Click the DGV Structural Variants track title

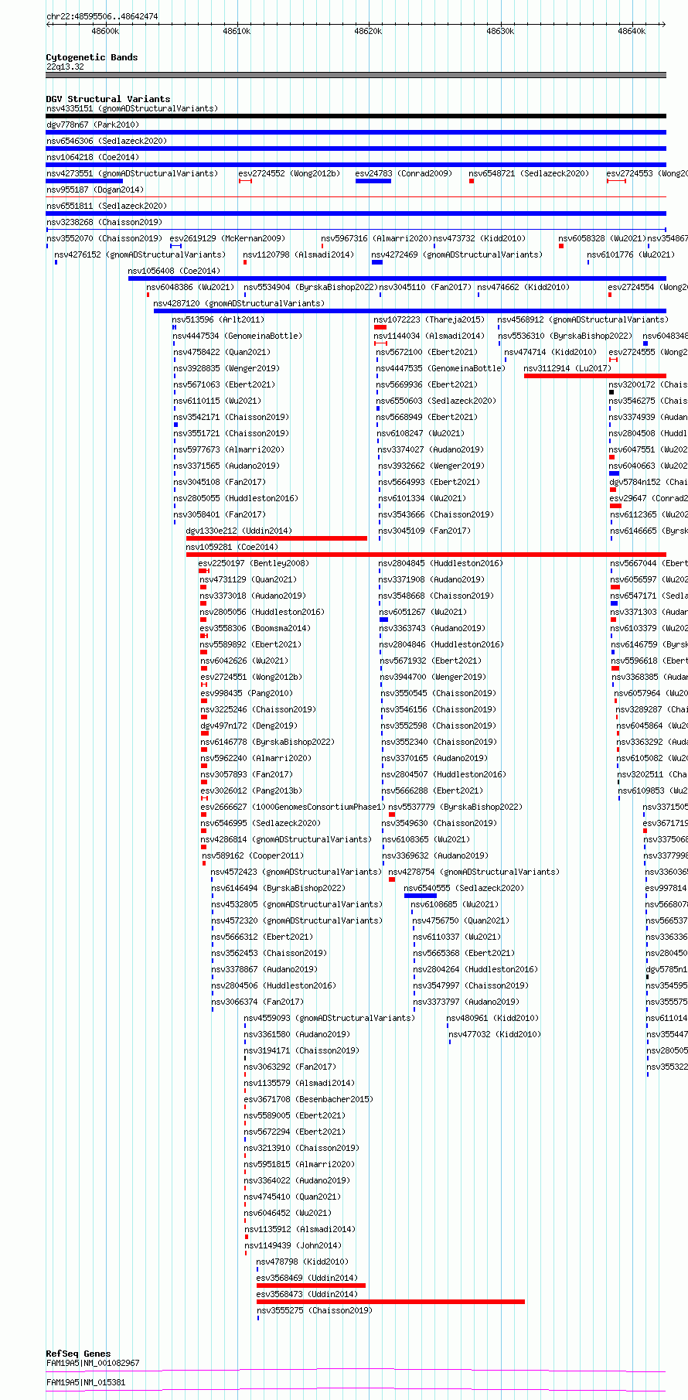click(x=108, y=99)
